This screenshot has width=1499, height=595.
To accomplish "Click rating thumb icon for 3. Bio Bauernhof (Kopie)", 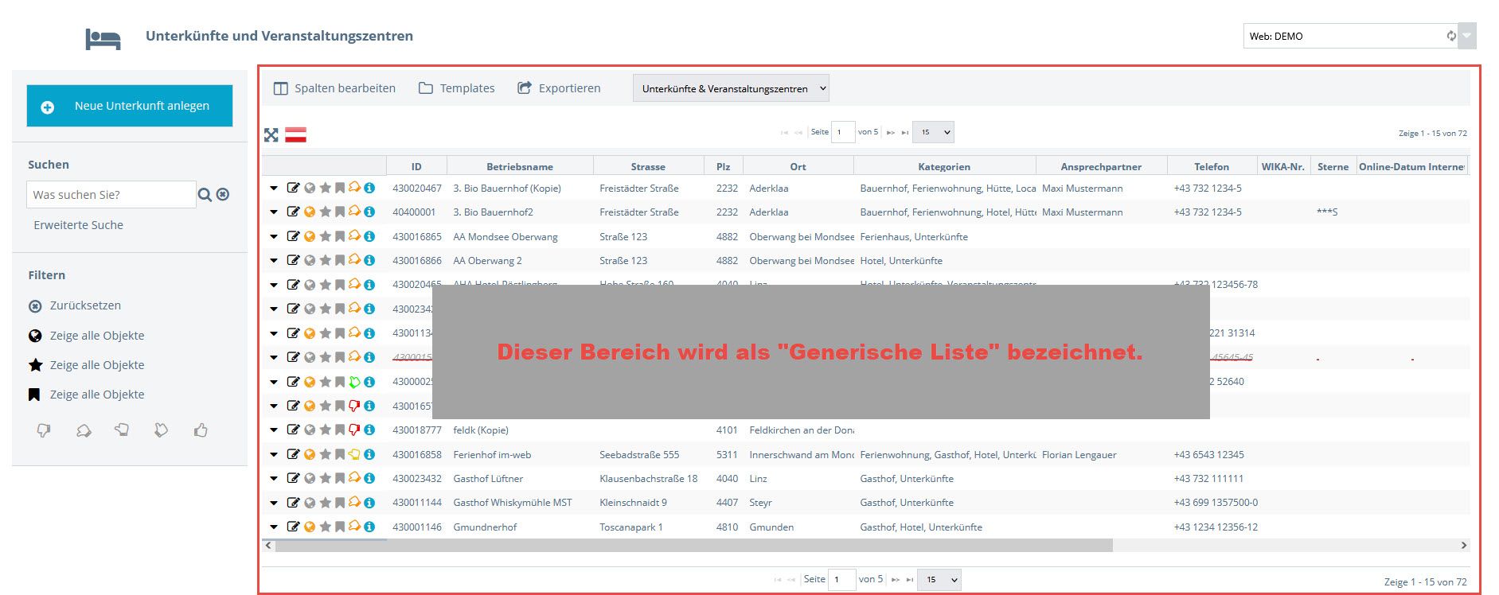I will click(354, 188).
